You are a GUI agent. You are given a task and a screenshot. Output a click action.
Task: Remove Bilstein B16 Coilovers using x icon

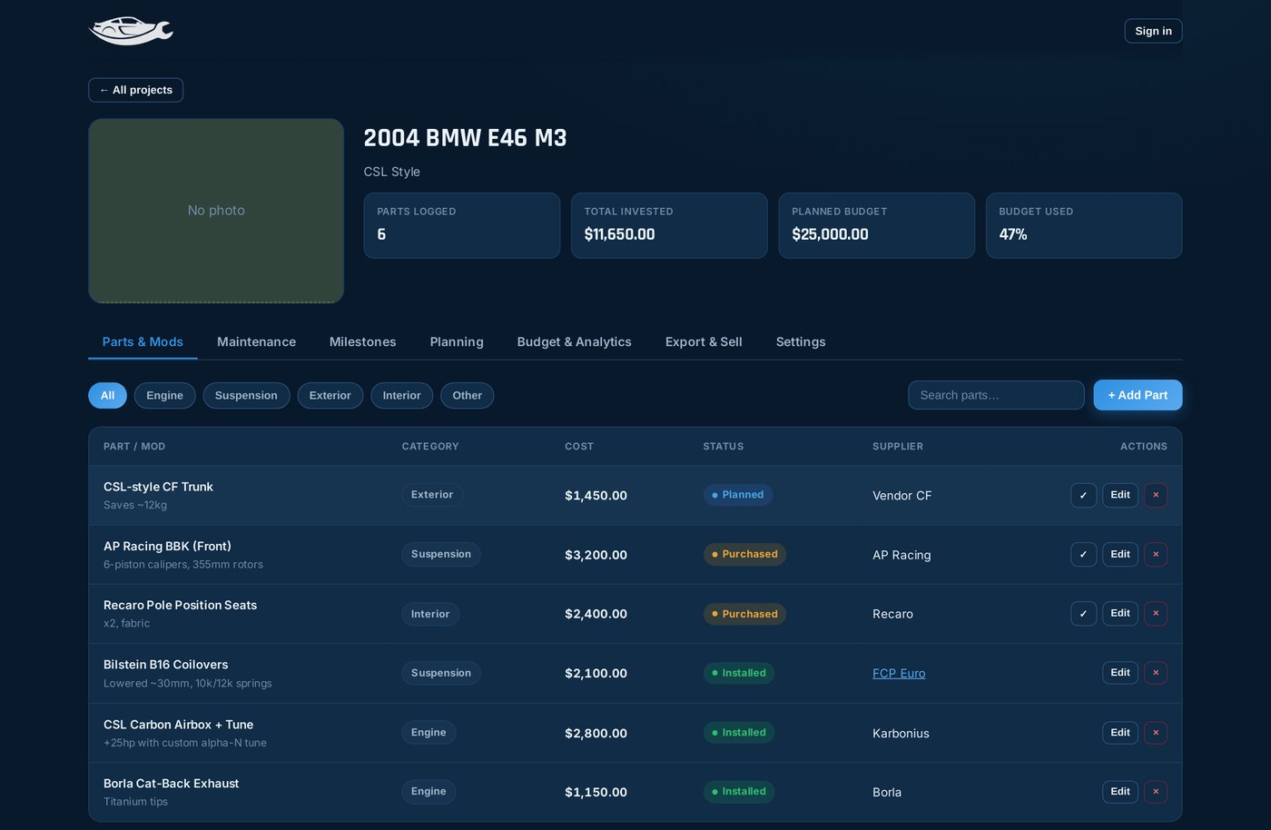(1156, 673)
